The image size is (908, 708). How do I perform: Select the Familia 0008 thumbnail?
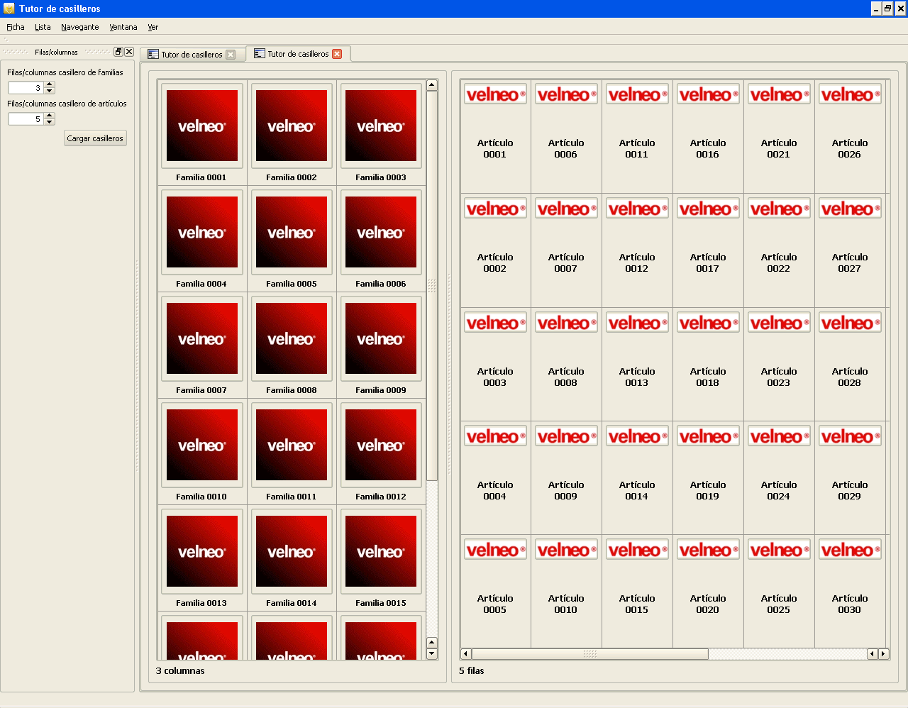click(292, 339)
